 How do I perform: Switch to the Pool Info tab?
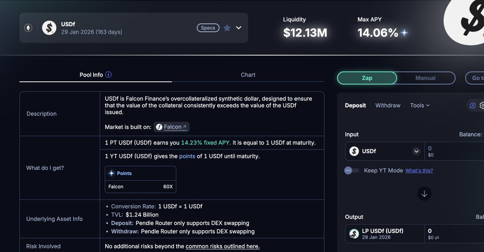pos(96,75)
